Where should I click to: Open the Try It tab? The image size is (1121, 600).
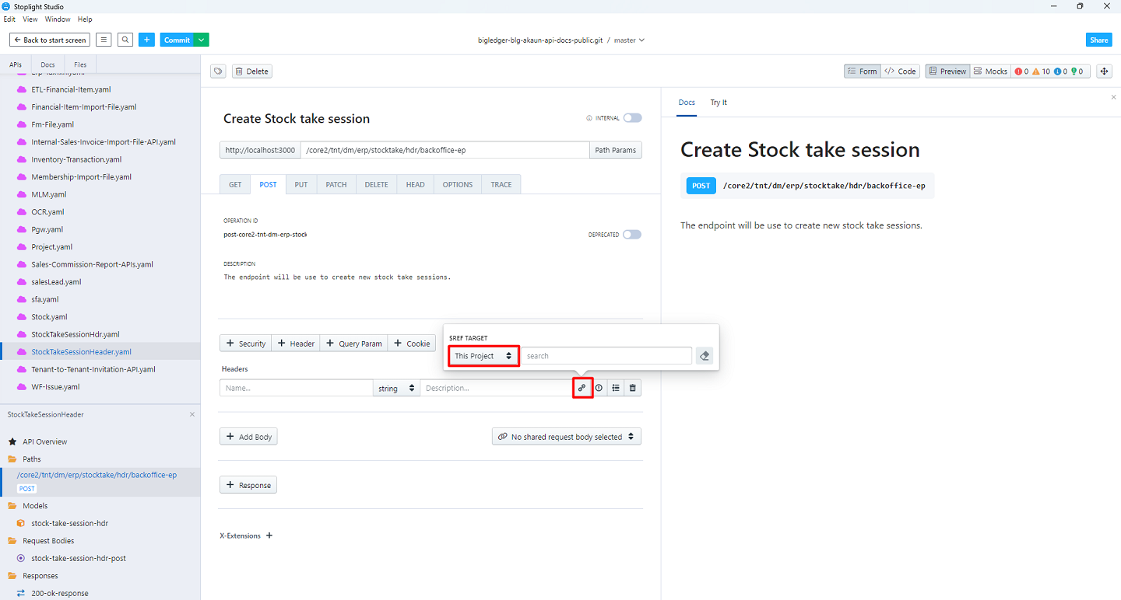tap(718, 103)
